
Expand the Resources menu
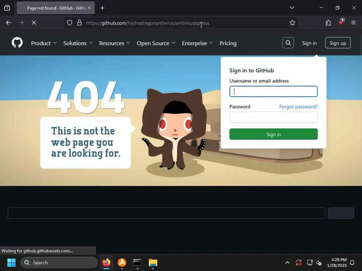115,43
